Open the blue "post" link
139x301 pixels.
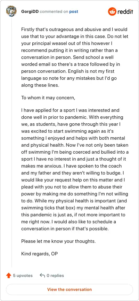point(74,11)
